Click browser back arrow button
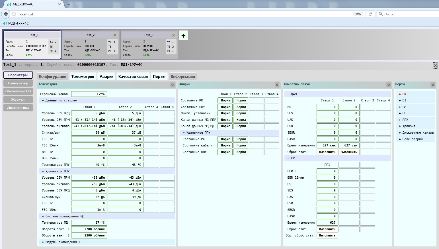 pyautogui.click(x=6, y=14)
